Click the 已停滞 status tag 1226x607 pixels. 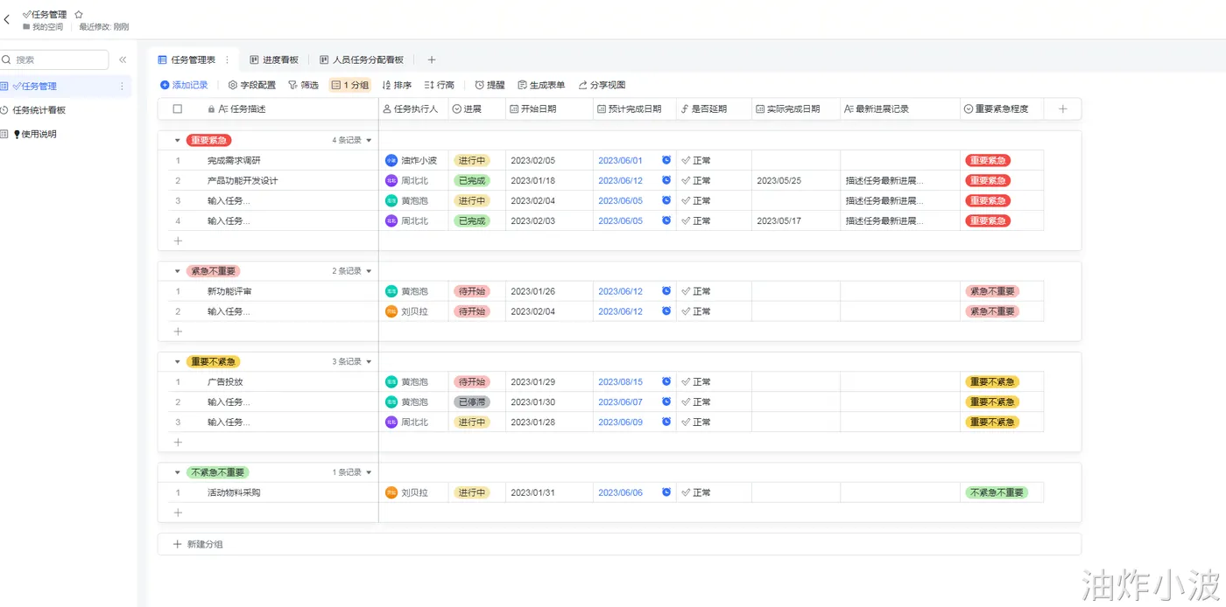tap(471, 401)
